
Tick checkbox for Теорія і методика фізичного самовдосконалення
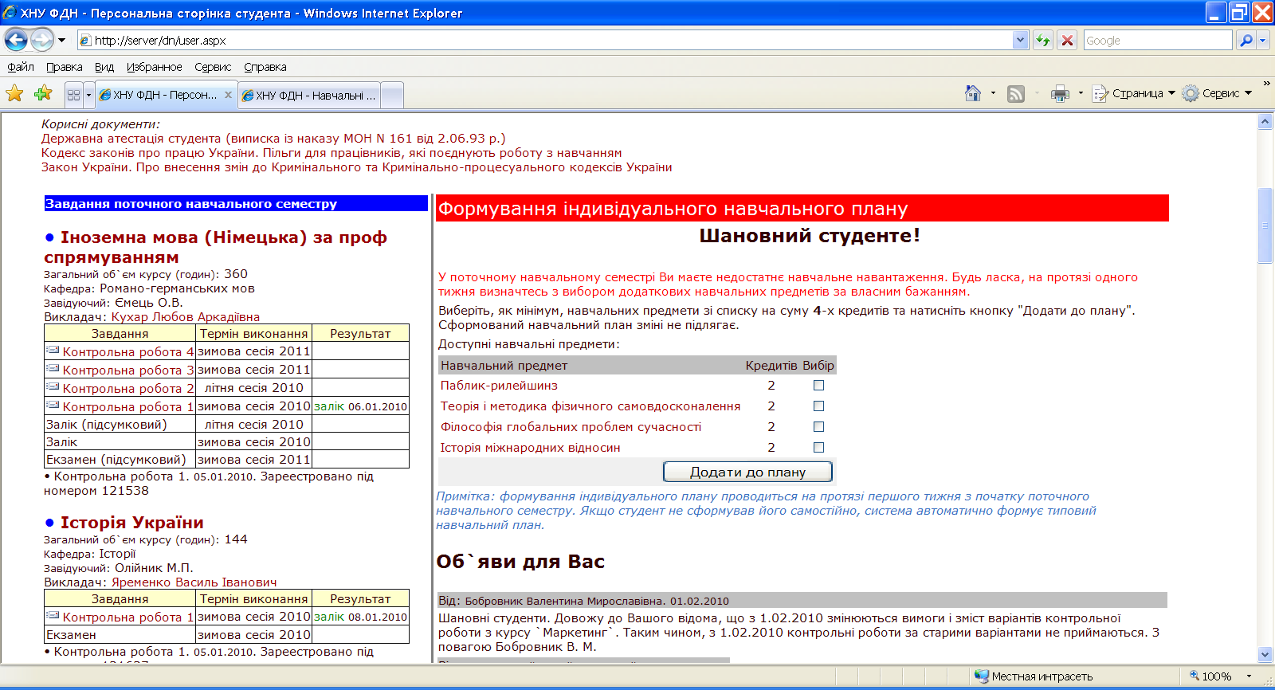tap(818, 406)
